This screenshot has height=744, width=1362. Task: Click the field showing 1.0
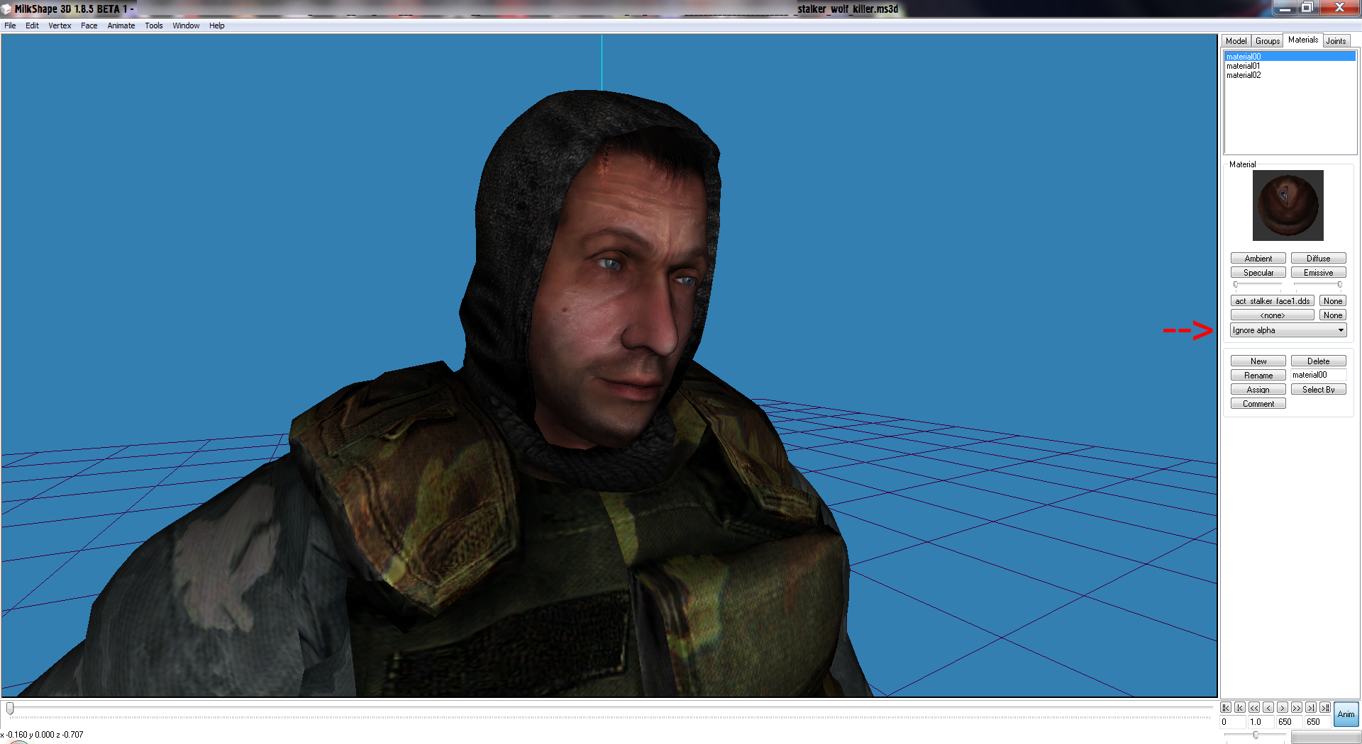pyautogui.click(x=1261, y=722)
